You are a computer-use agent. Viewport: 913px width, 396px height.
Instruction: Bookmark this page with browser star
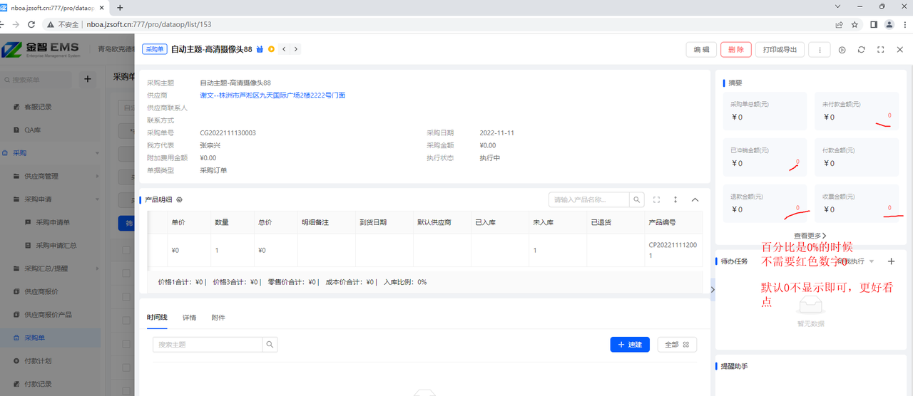coord(855,24)
